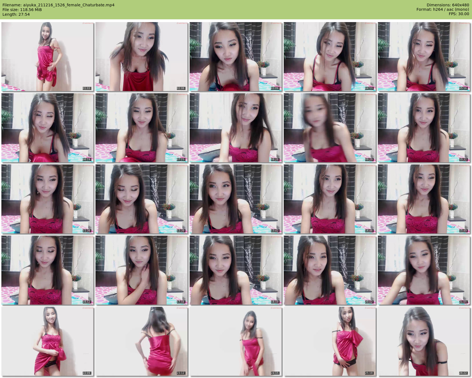The width and height of the screenshot is (472, 378).
Task: Select the frame at 15:49
Action: (x=424, y=199)
